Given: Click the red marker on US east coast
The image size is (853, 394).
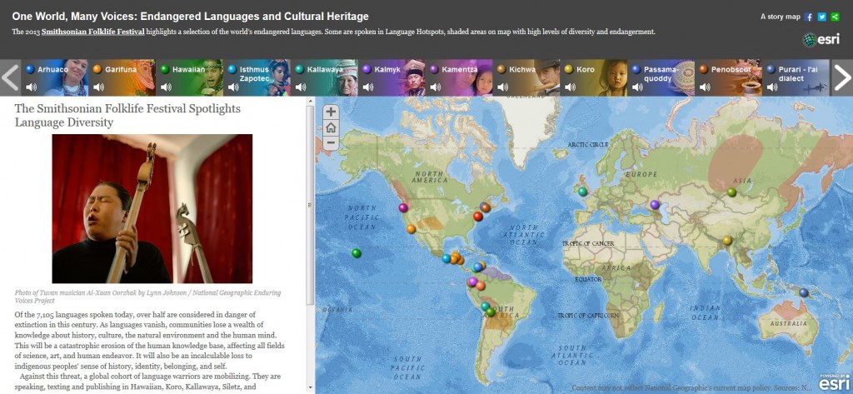Looking at the screenshot, I should point(477,216).
